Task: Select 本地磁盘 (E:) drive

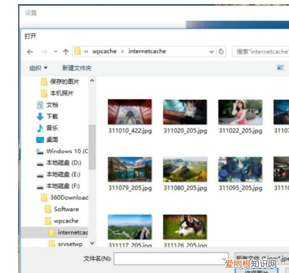Action: pos(59,174)
